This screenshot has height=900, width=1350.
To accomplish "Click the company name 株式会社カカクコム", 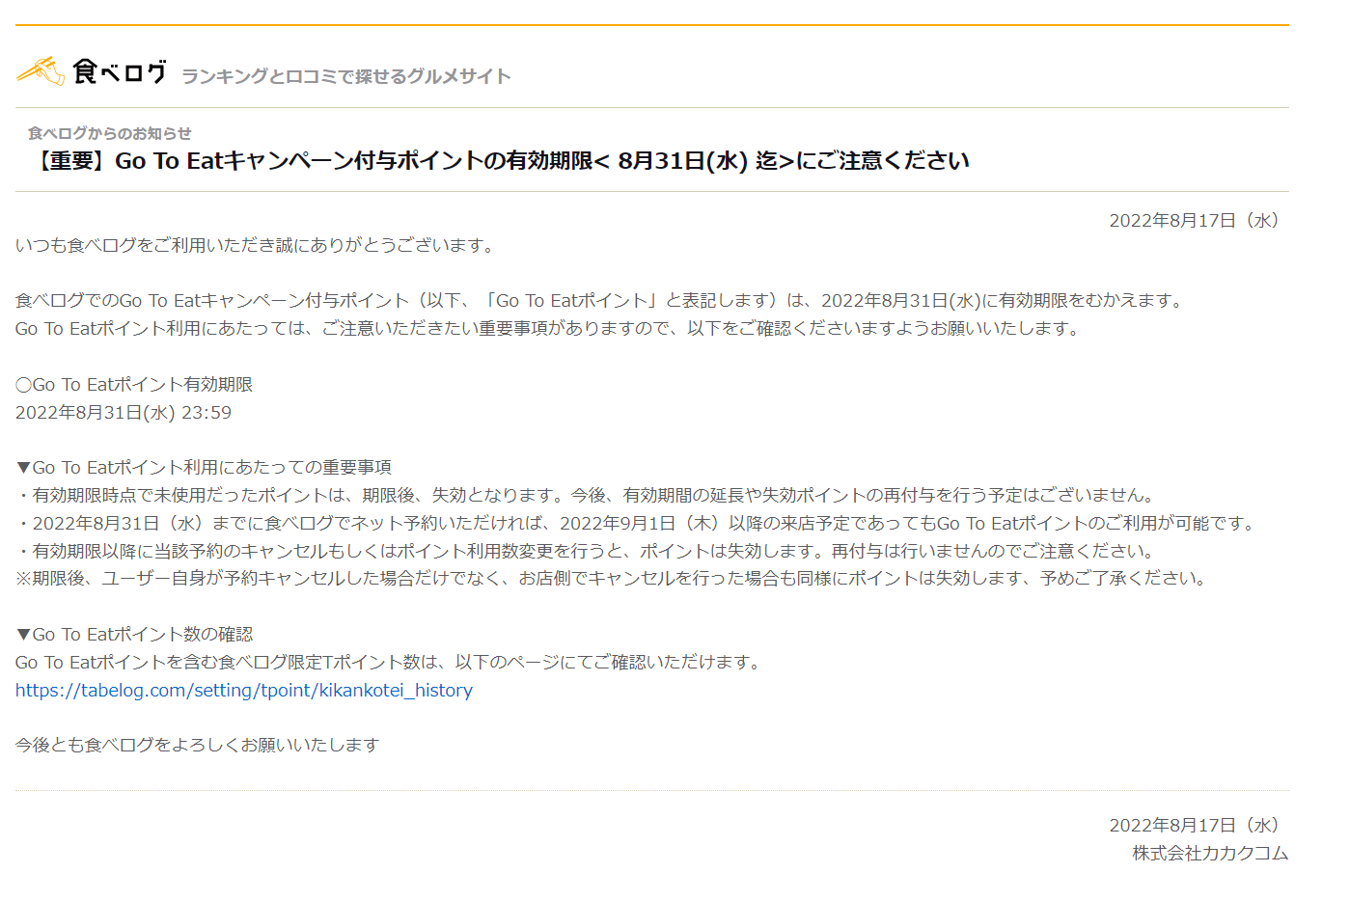I will [x=1210, y=854].
